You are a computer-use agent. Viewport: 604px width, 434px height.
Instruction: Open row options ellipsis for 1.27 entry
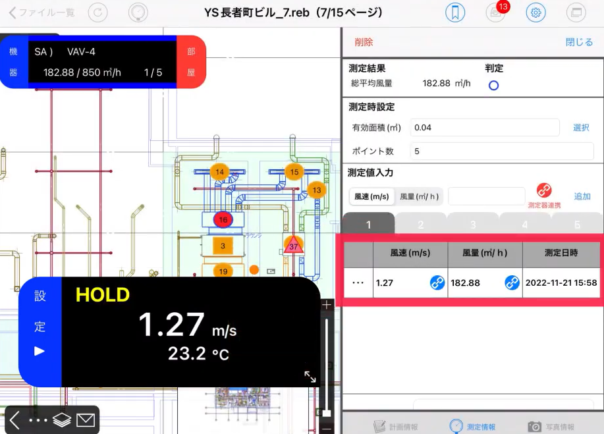tap(358, 283)
